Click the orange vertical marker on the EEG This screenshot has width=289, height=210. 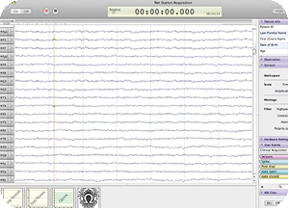(54, 102)
